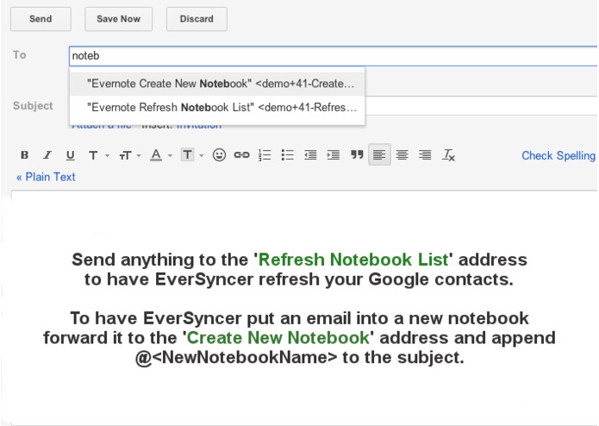
Task: Increase indent of text
Action: [334, 154]
